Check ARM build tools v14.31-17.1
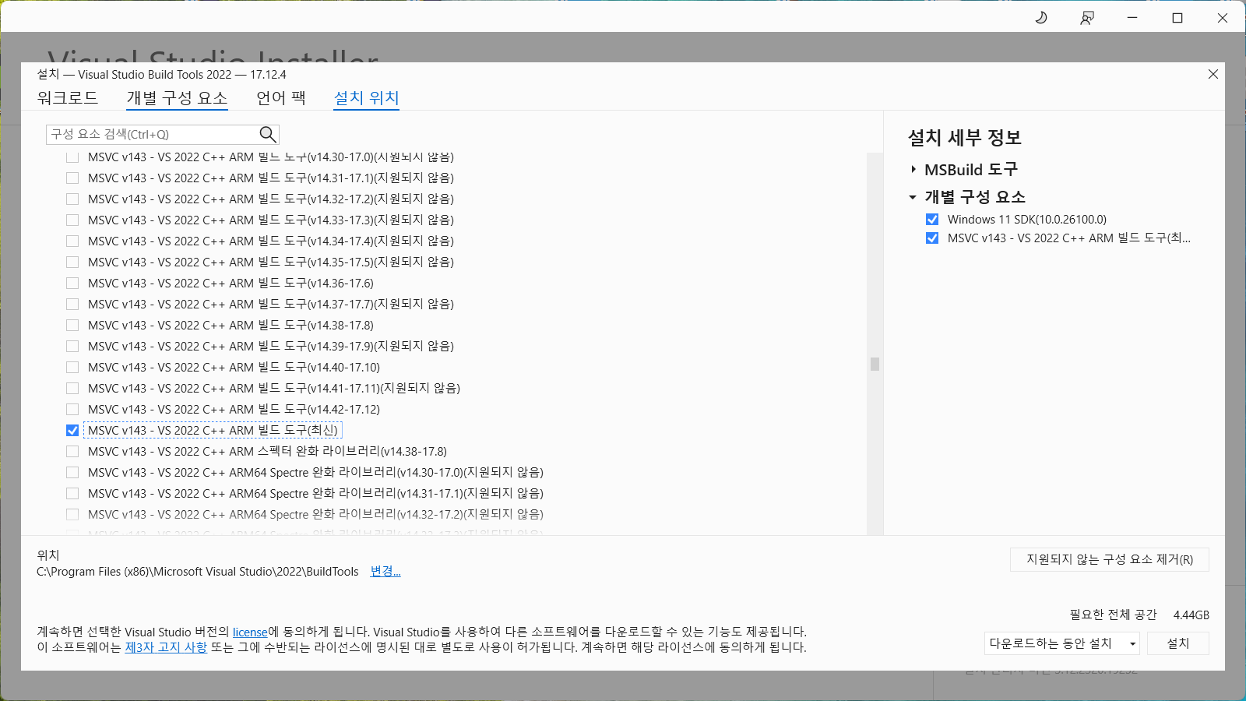Image resolution: width=1246 pixels, height=701 pixels. (72, 178)
